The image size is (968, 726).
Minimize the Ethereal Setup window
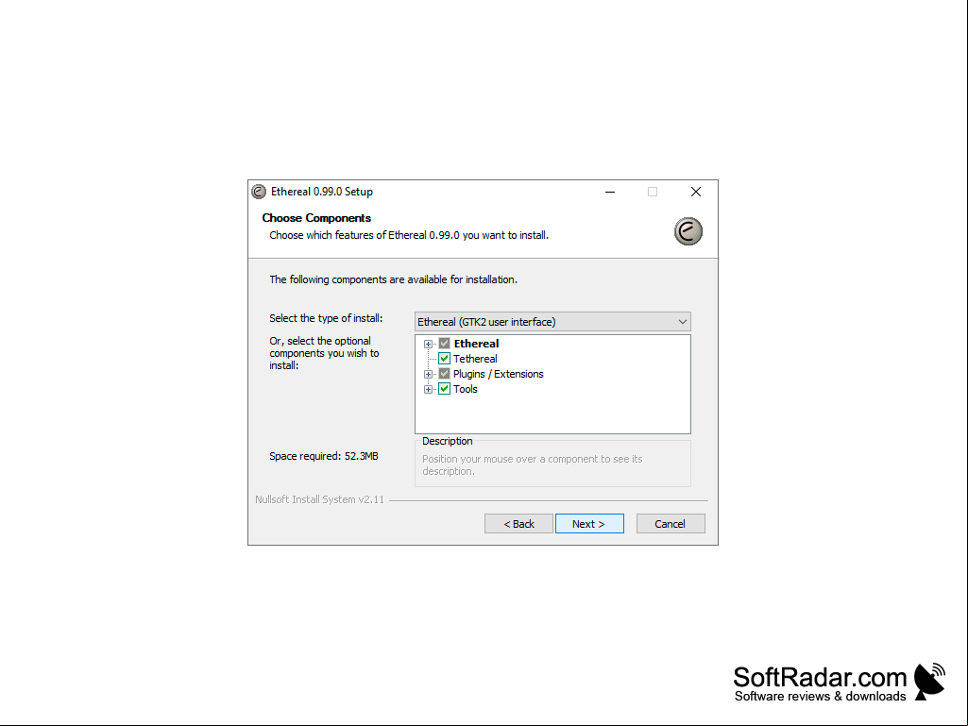click(610, 192)
